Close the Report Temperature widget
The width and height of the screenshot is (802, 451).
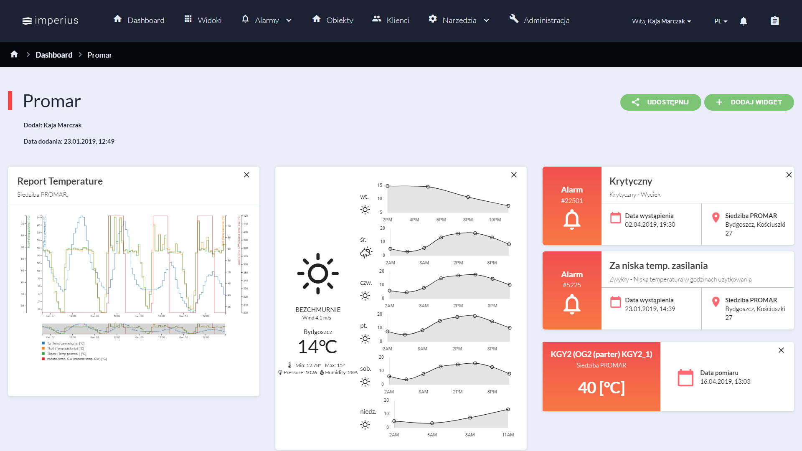246,175
